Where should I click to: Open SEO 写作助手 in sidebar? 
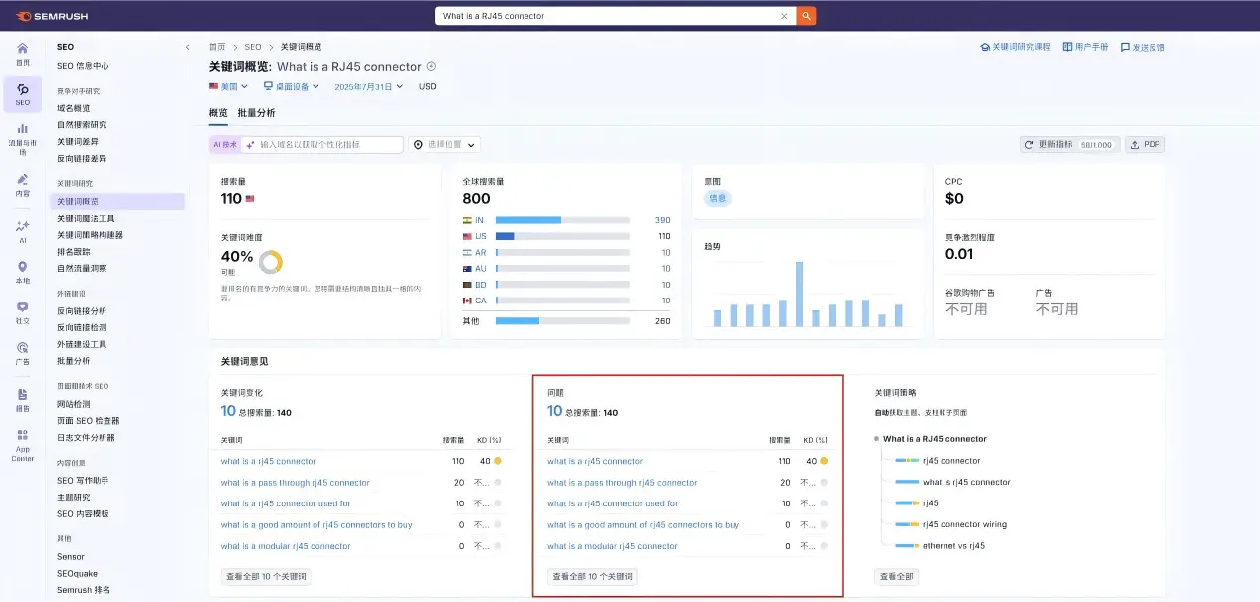[x=83, y=481]
